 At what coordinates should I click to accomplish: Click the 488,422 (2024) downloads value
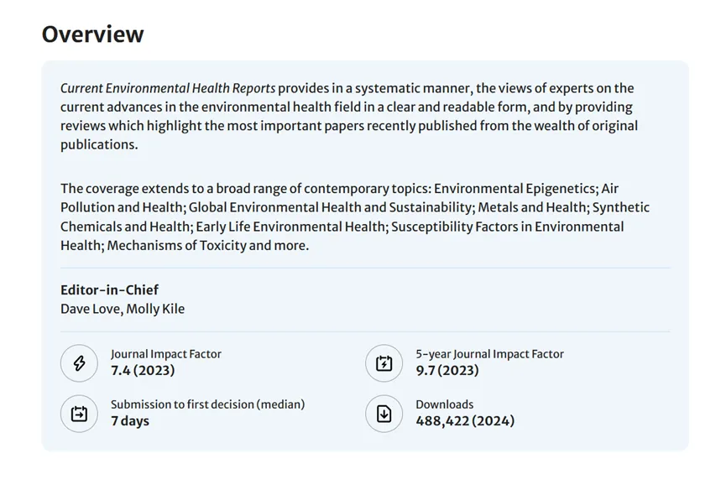click(465, 421)
